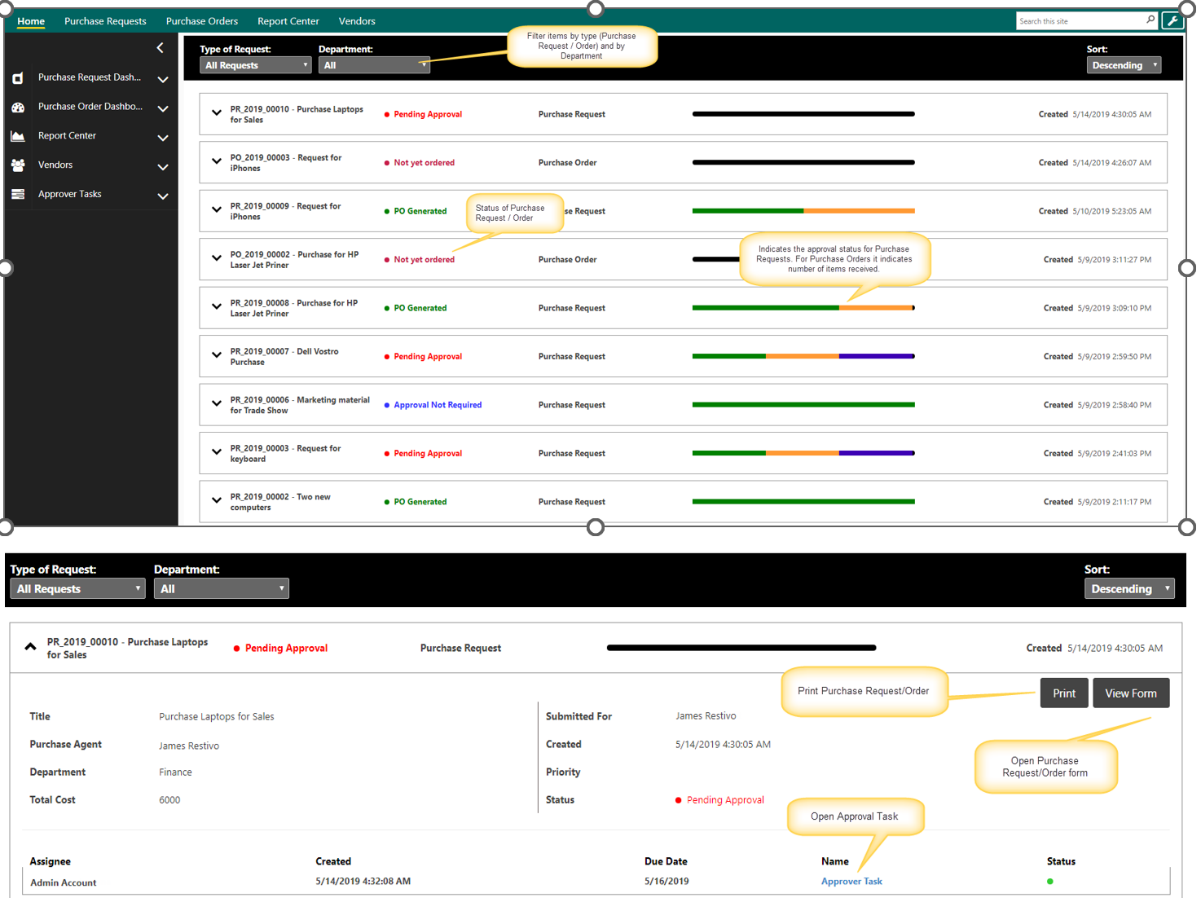Click the View Form button
The image size is (1201, 902).
(1130, 693)
